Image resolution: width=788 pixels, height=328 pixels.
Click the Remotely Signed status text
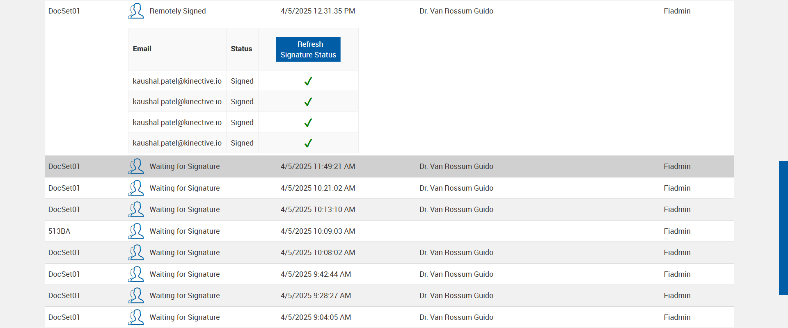click(178, 11)
